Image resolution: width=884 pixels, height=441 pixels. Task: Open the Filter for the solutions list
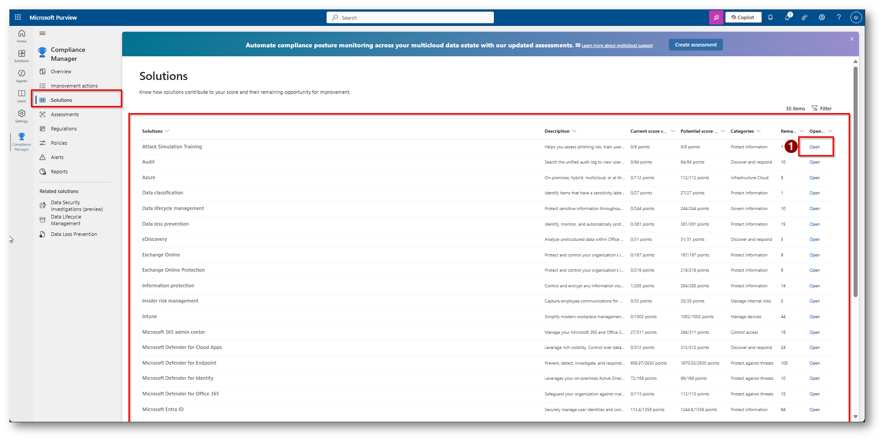tap(822, 109)
